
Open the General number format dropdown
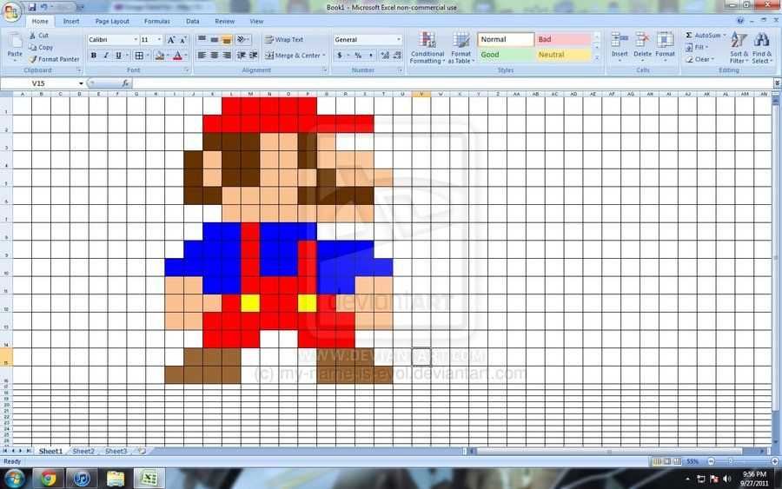[399, 39]
